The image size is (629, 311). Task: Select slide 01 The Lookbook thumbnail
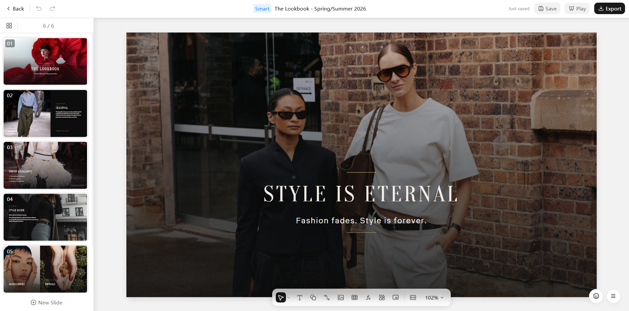[45, 61]
